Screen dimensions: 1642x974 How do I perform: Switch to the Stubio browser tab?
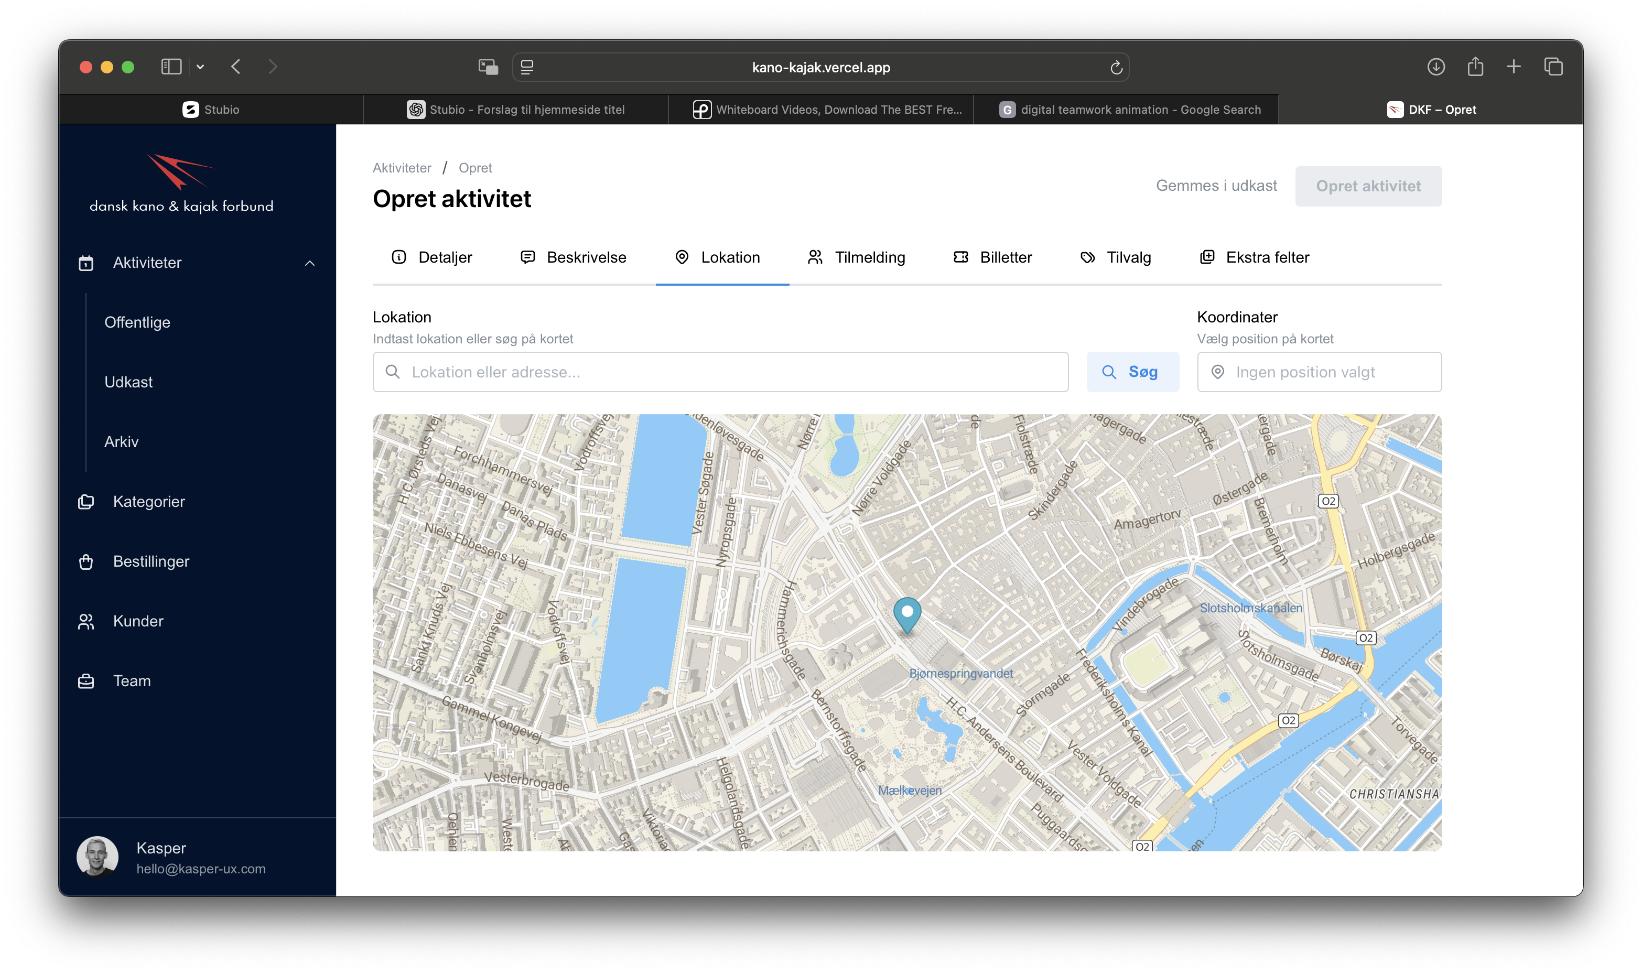[211, 110]
